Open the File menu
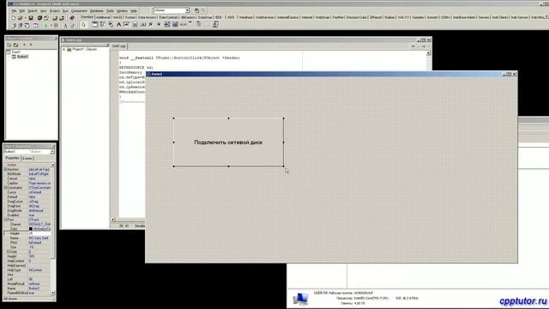Image resolution: width=549 pixels, height=309 pixels. pyautogui.click(x=14, y=11)
